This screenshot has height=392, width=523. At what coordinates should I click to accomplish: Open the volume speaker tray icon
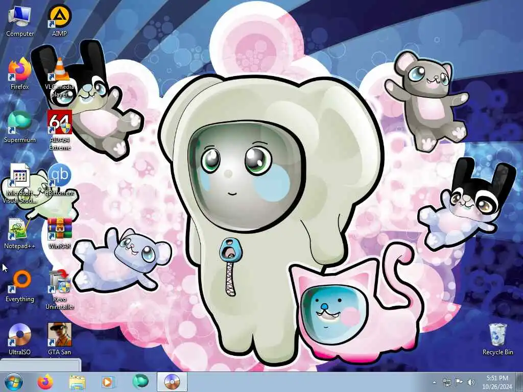[470, 383]
